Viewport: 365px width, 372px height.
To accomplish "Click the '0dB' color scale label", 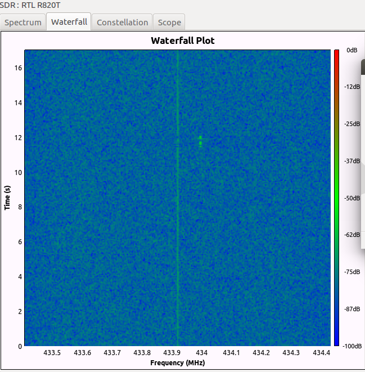I will tap(352, 50).
